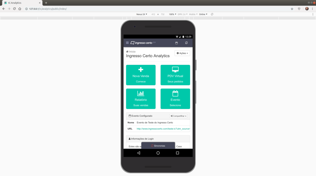The width and height of the screenshot is (316, 176).
Task: Select the IC Analytics tab
Action: pyautogui.click(x=22, y=3)
